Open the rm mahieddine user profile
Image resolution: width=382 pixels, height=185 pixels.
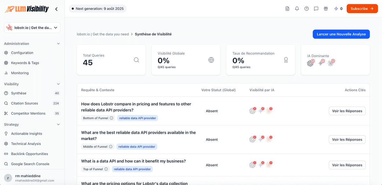pyautogui.click(x=32, y=178)
